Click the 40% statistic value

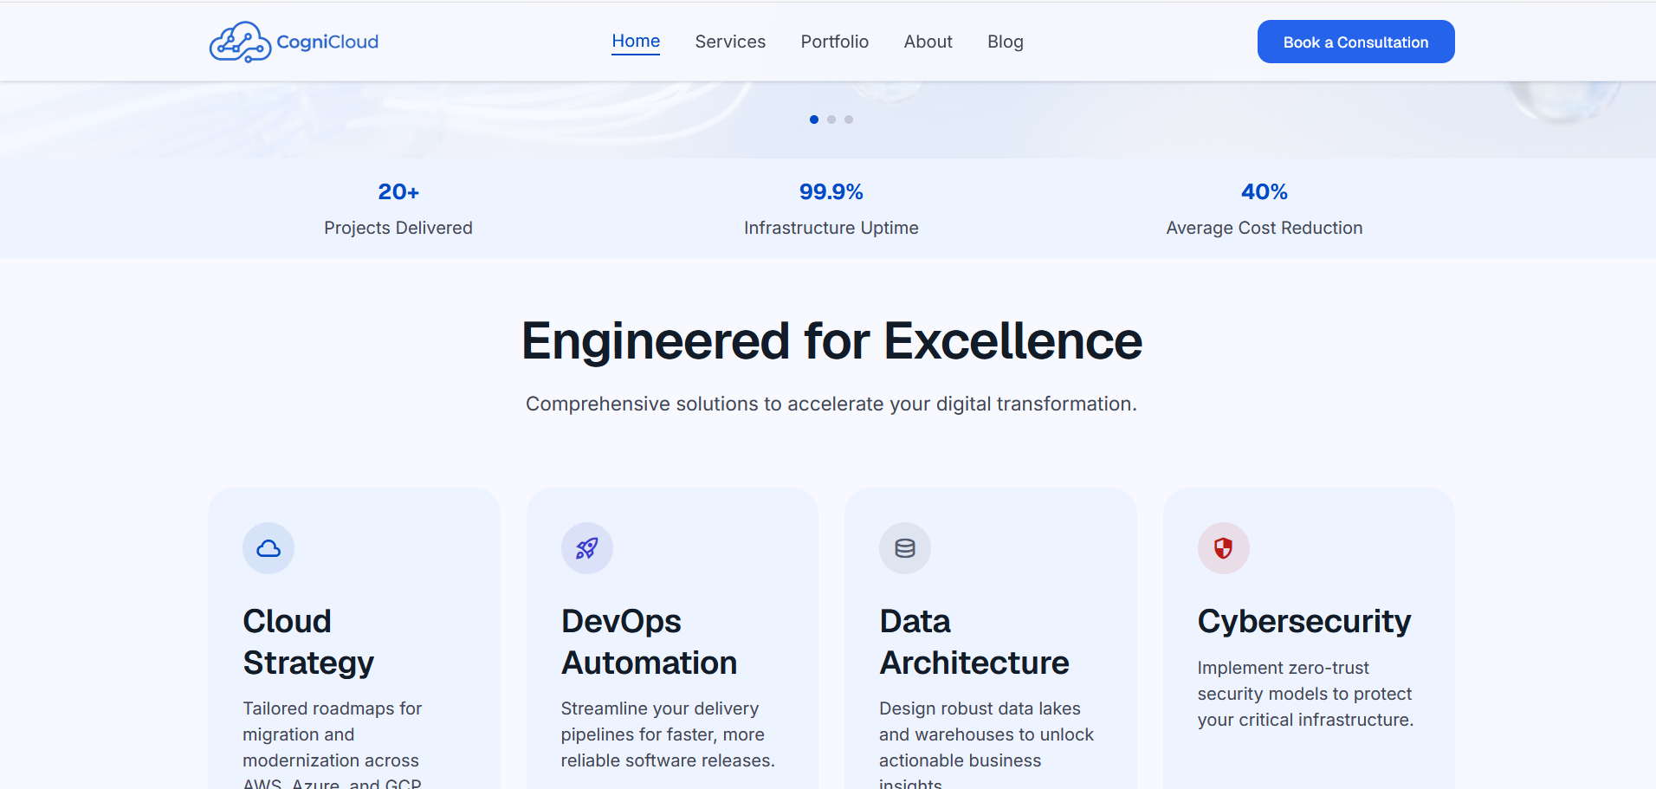click(x=1265, y=191)
